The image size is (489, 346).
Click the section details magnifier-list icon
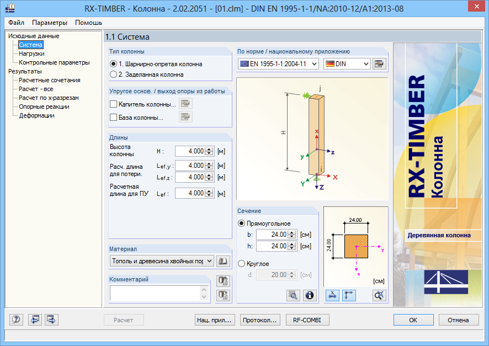[x=293, y=295]
